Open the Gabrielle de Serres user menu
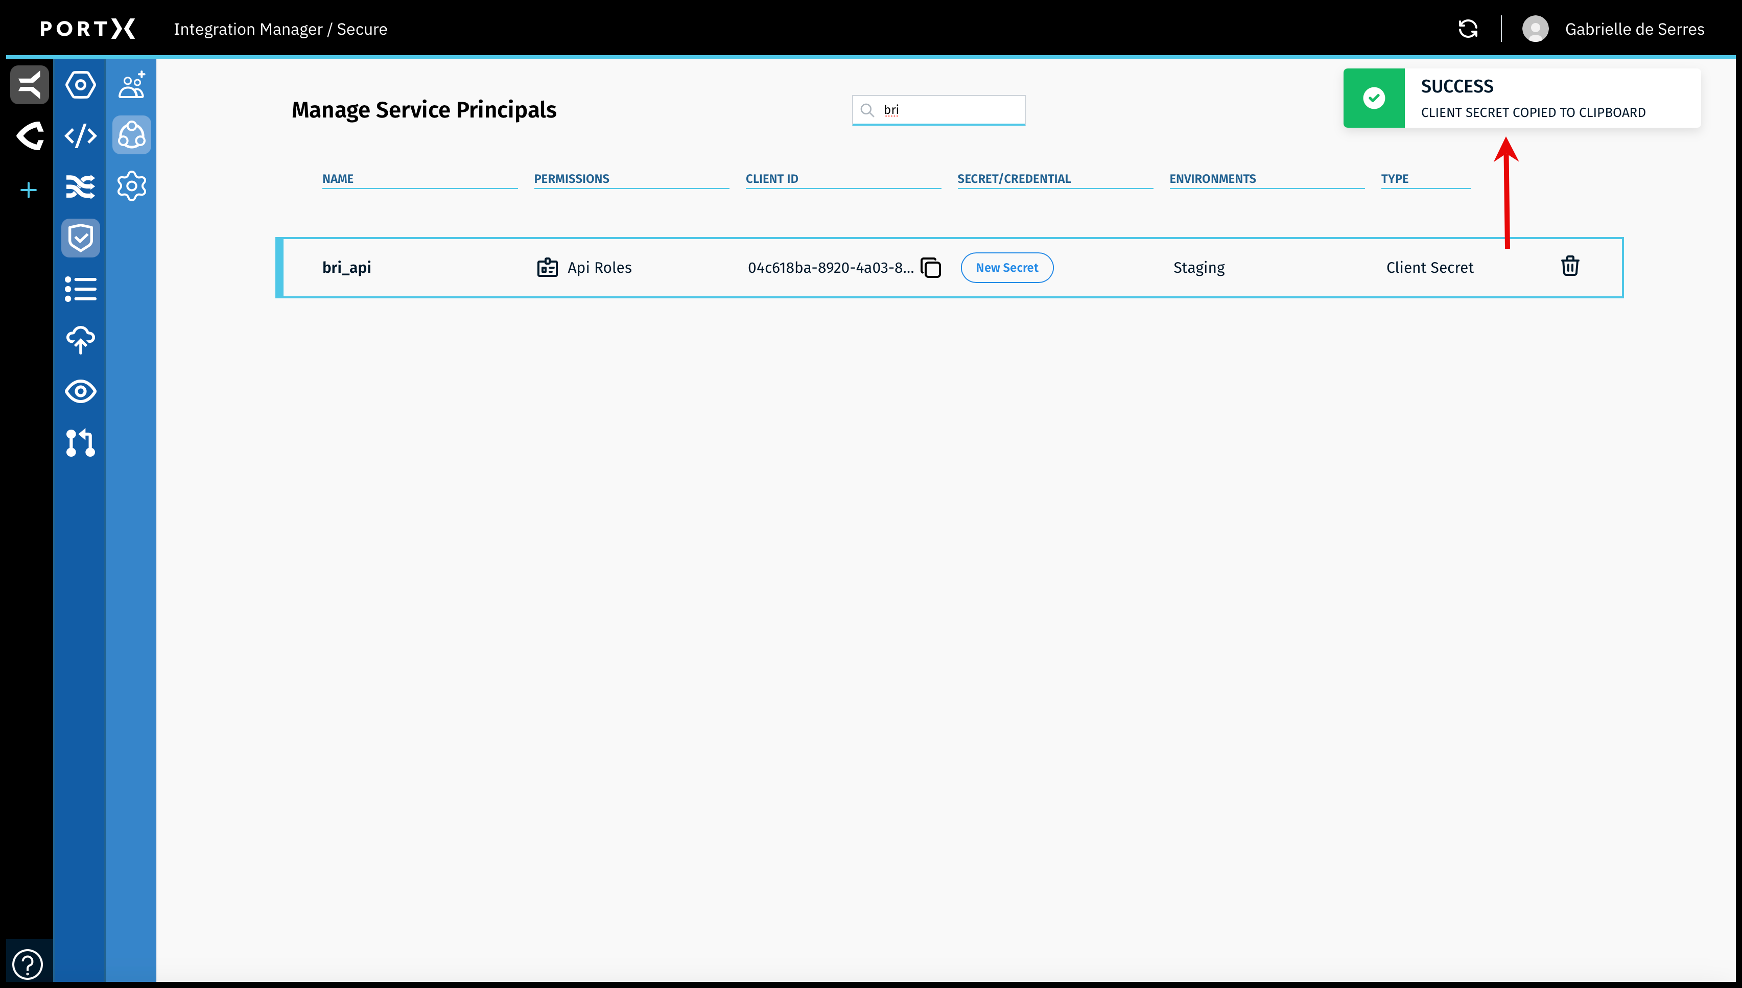The height and width of the screenshot is (988, 1742). 1614,29
